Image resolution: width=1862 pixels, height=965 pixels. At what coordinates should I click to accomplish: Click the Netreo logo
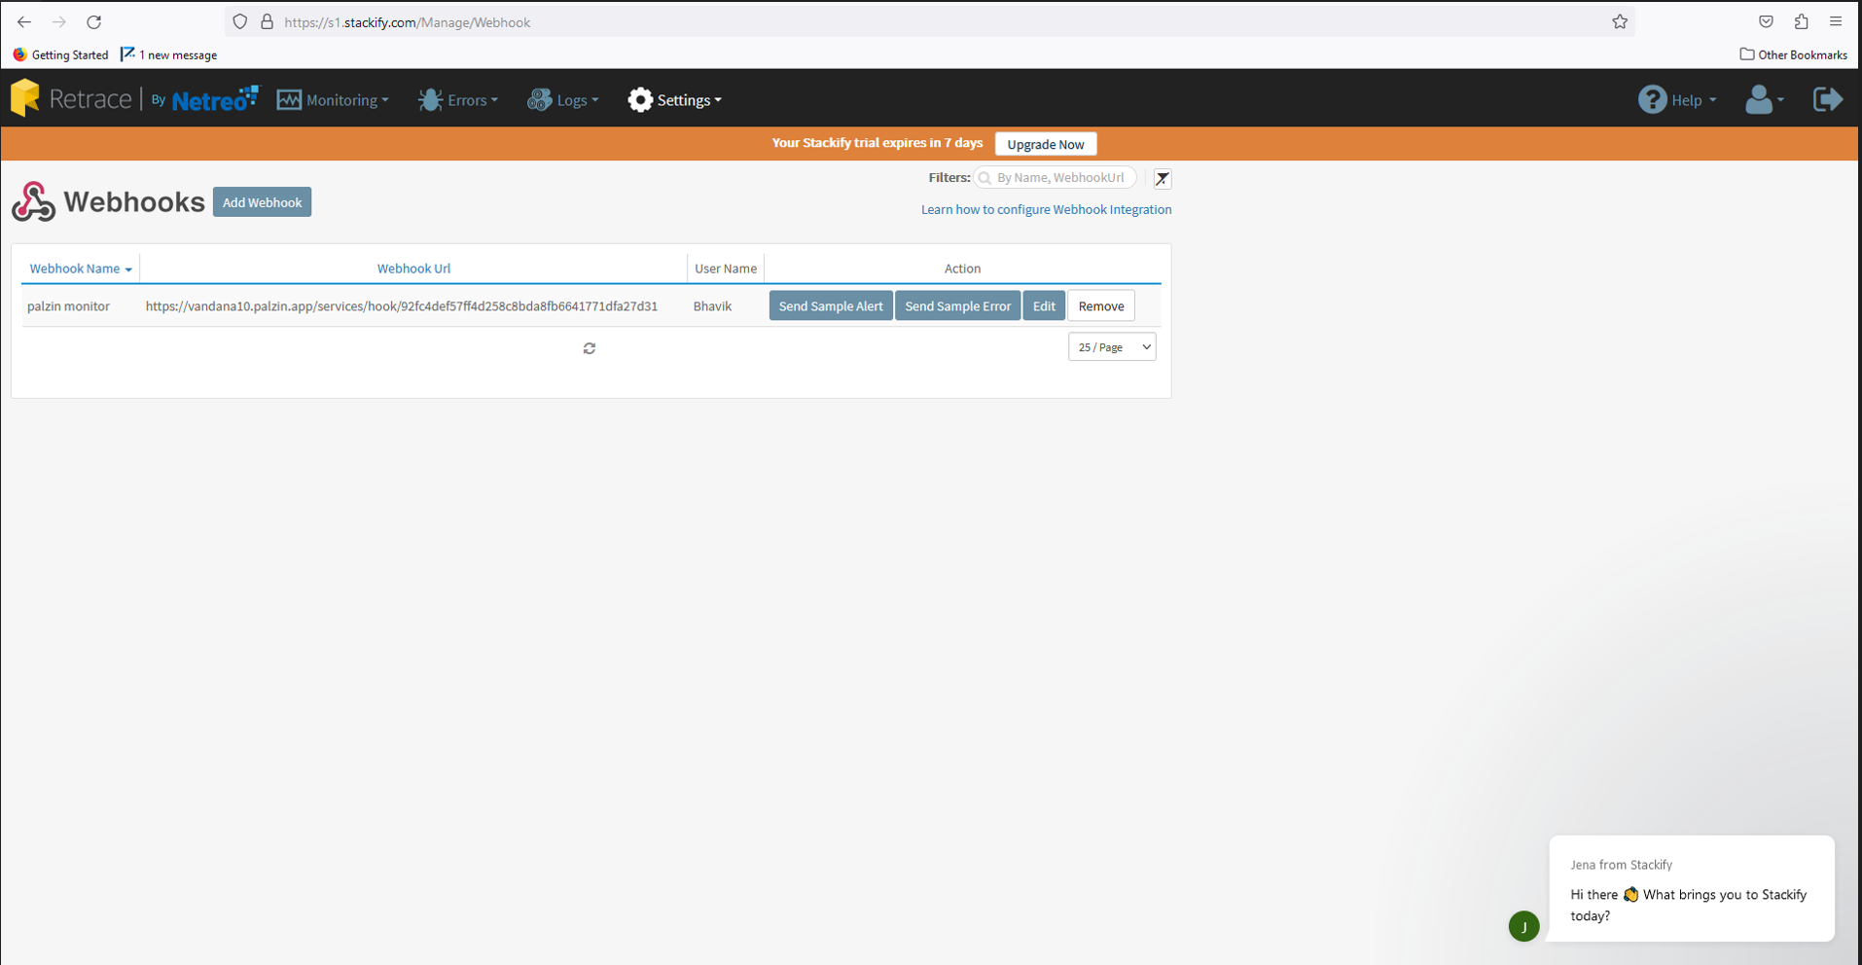[215, 98]
